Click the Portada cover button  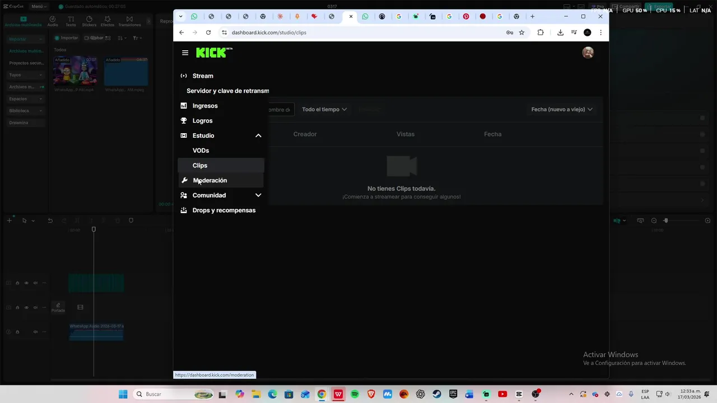tap(58, 307)
